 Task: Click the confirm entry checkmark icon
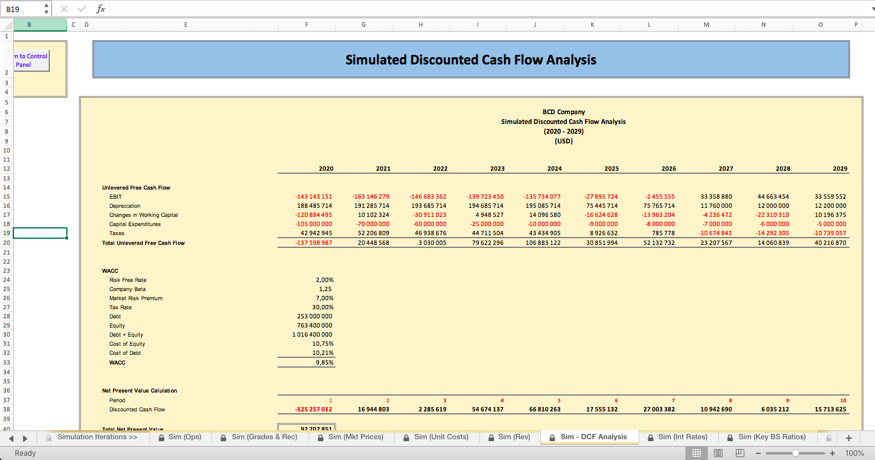pos(82,9)
